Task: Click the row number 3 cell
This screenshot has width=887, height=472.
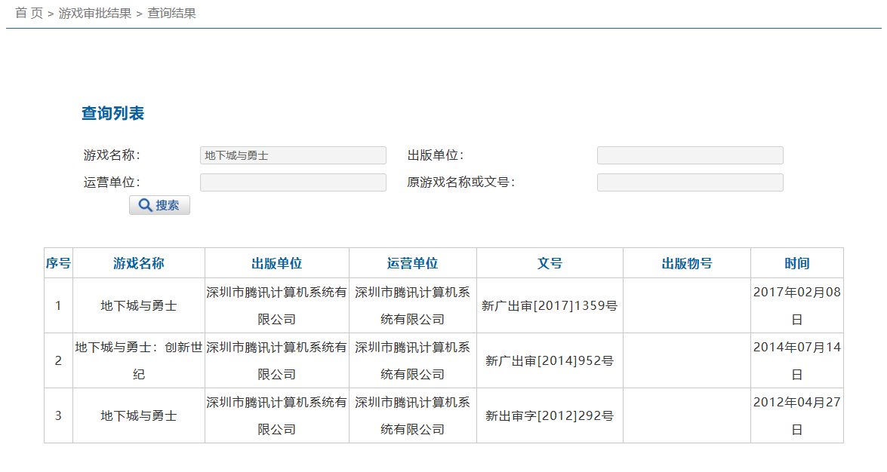Action: tap(58, 416)
